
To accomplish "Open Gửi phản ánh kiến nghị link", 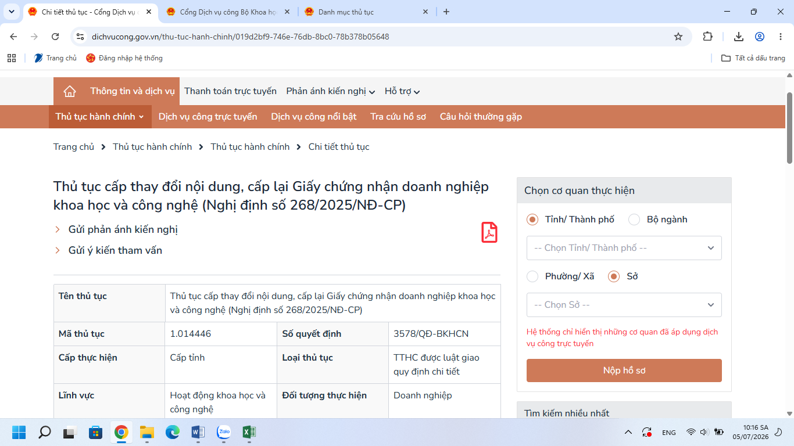I will click(123, 229).
